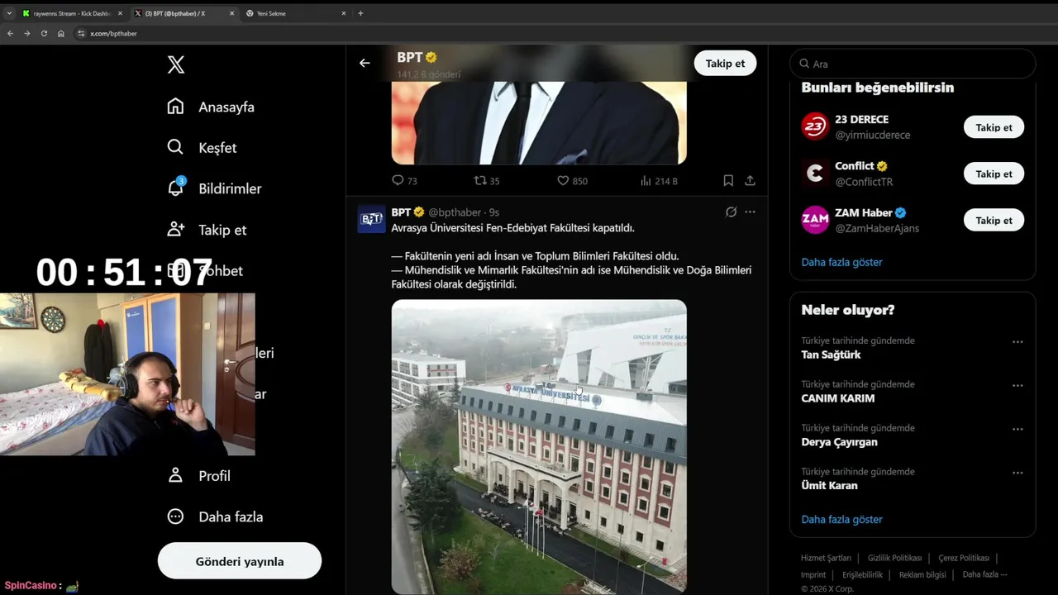Open the ZAM Haber profile avatar

[x=815, y=220]
